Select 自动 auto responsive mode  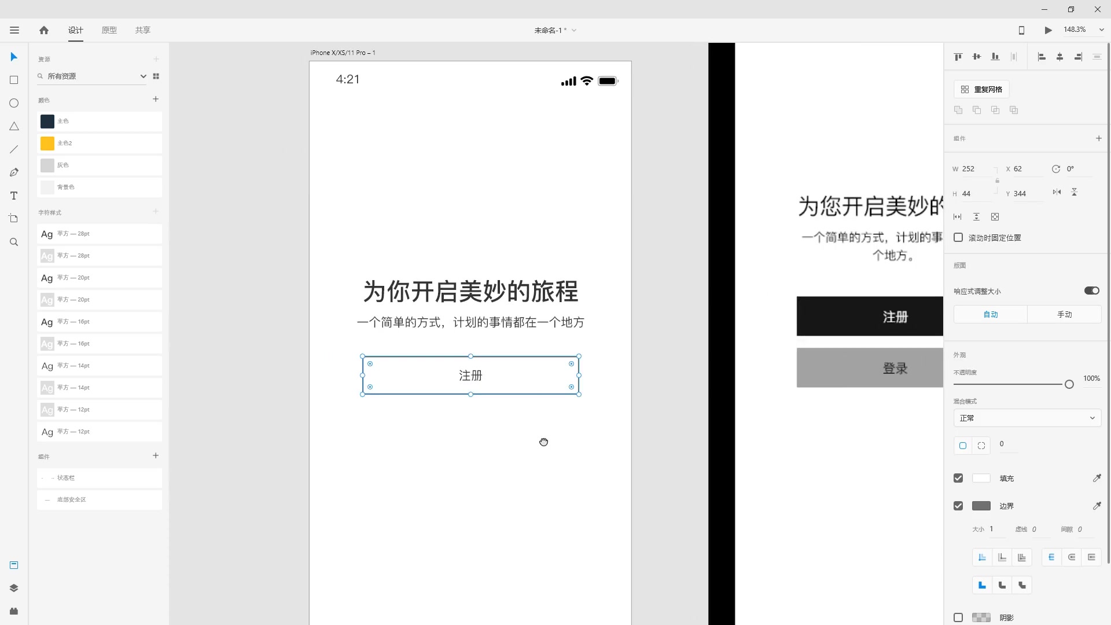coord(991,314)
